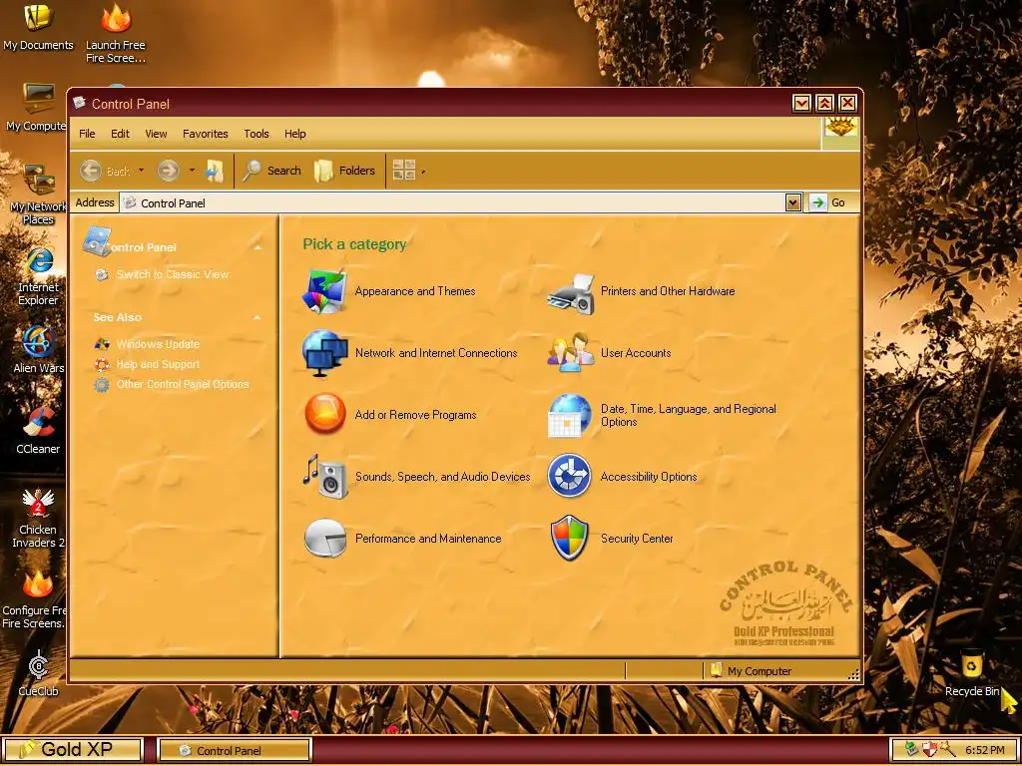Click the Search magnifier toolbar button

(x=271, y=171)
